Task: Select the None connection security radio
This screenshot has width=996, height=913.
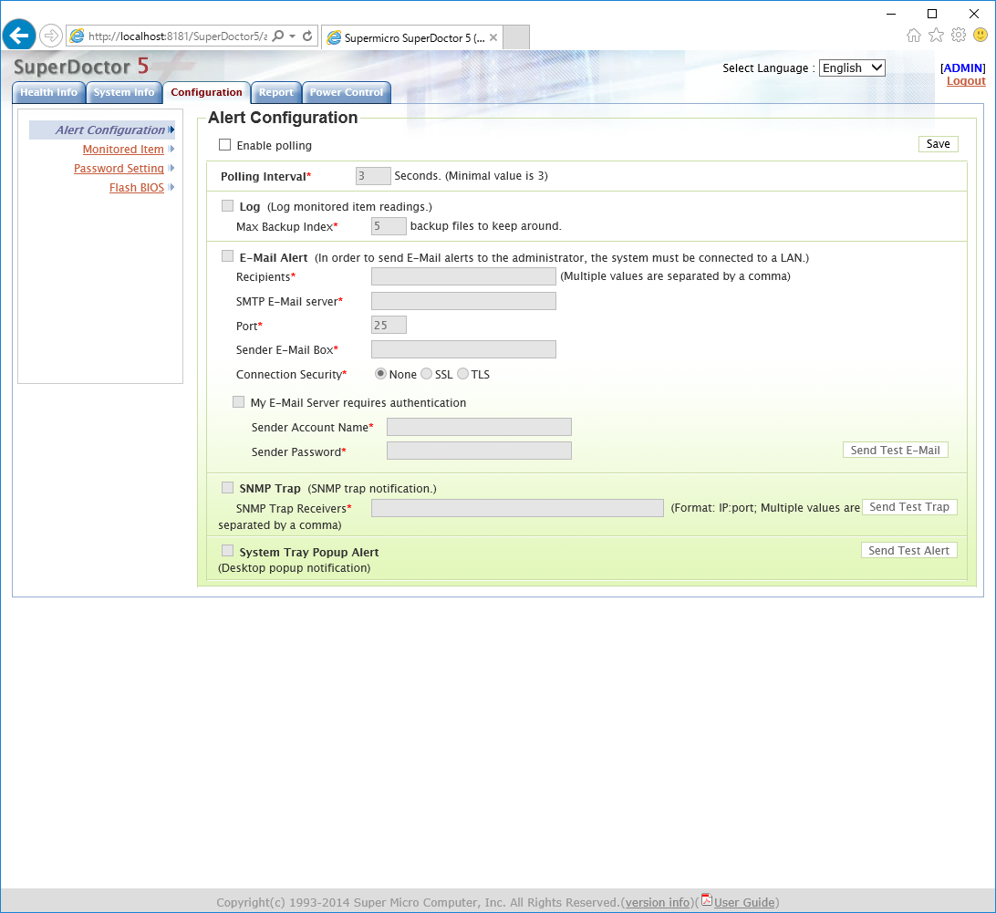Action: tap(380, 374)
